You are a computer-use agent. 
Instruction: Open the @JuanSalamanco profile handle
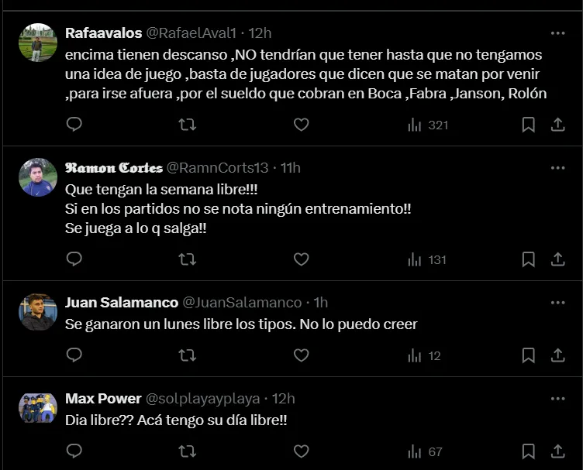pos(242,303)
